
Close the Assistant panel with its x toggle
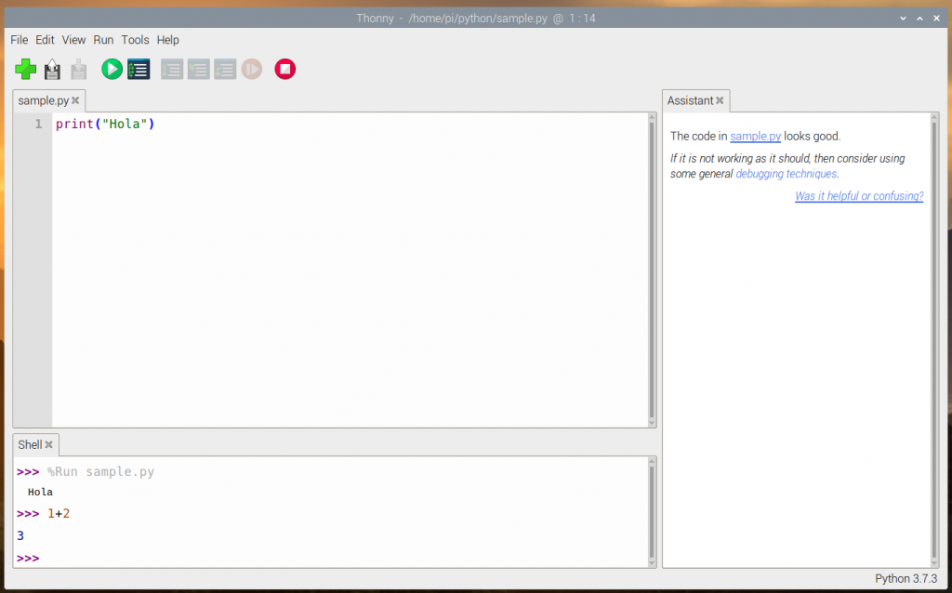pyautogui.click(x=719, y=100)
